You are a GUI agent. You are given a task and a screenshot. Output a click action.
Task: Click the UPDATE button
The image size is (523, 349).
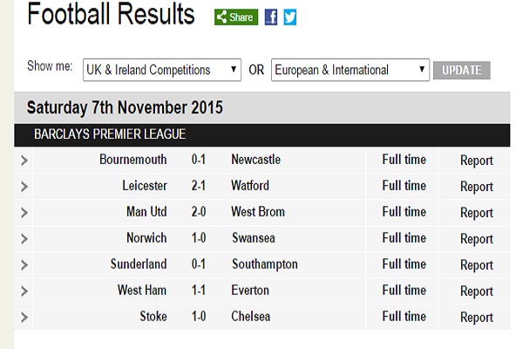coord(462,70)
